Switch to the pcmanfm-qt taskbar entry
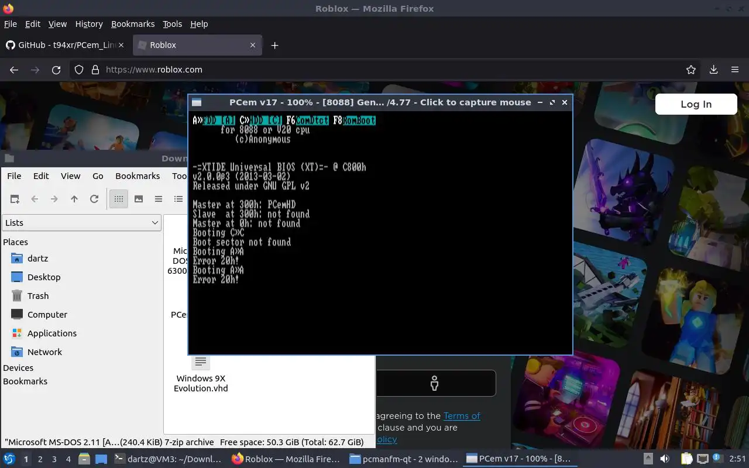 tap(403, 459)
